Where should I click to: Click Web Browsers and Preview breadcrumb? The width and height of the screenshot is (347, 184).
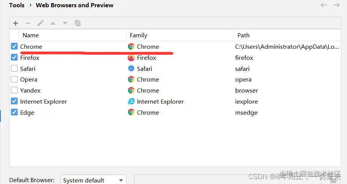click(x=75, y=5)
